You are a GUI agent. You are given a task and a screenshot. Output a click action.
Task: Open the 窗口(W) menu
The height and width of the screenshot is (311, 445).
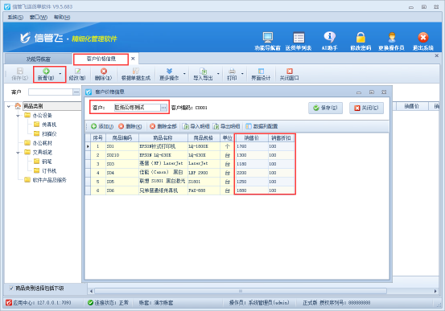(x=39, y=18)
